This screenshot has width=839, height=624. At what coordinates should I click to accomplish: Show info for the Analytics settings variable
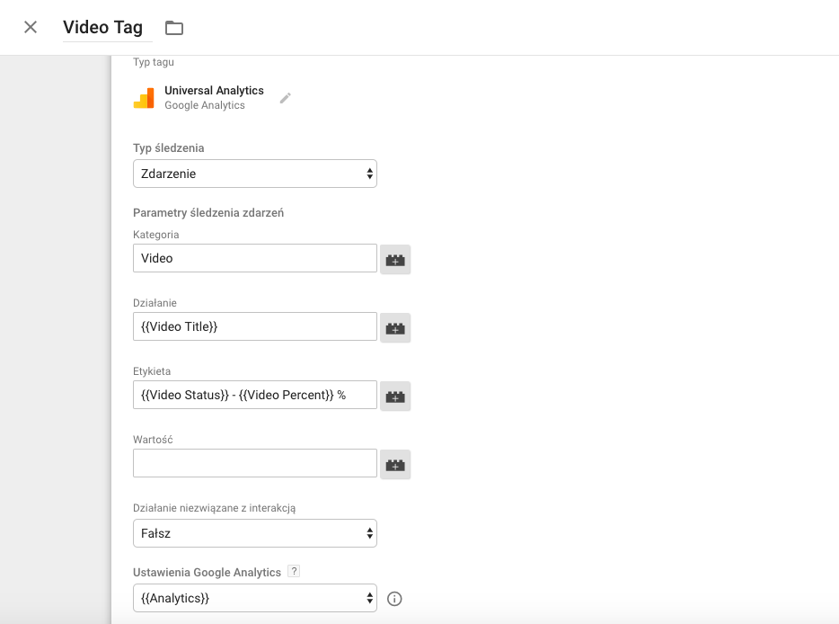394,599
